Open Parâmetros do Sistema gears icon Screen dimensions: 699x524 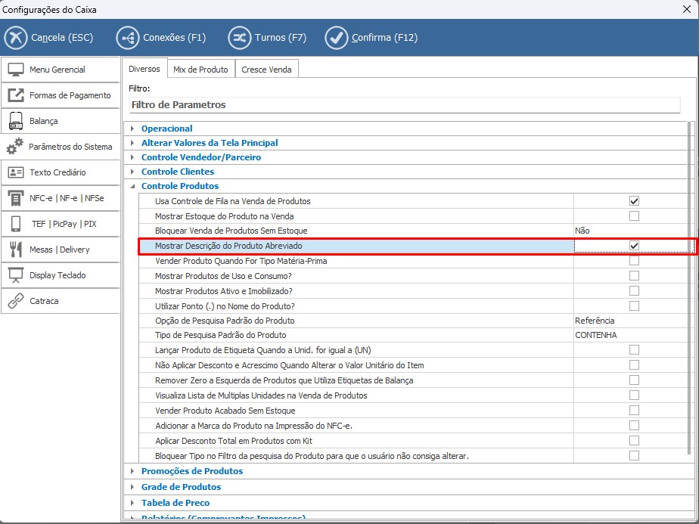point(15,147)
